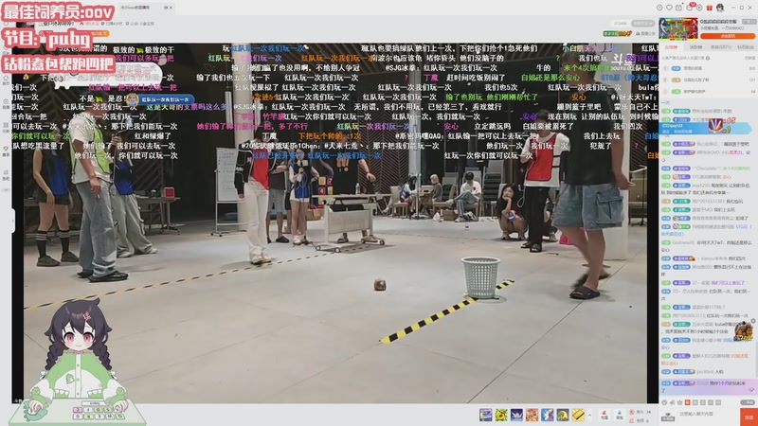Click the streamer avatar beside the room title
Viewport: 758px width, 426px height.
tap(26, 25)
